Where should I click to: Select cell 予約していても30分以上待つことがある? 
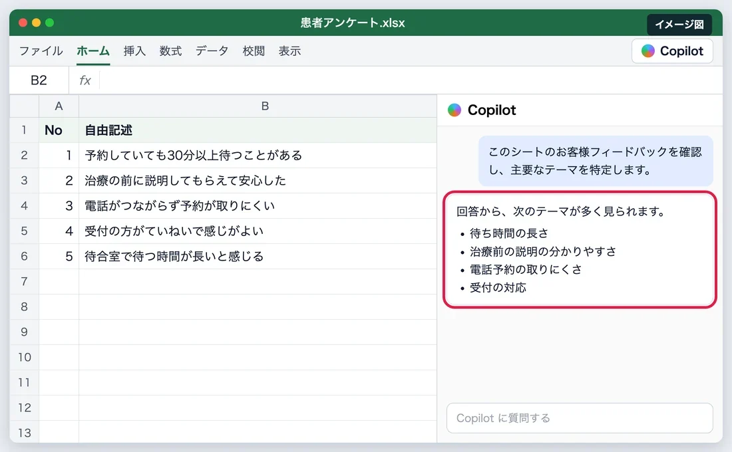point(258,155)
